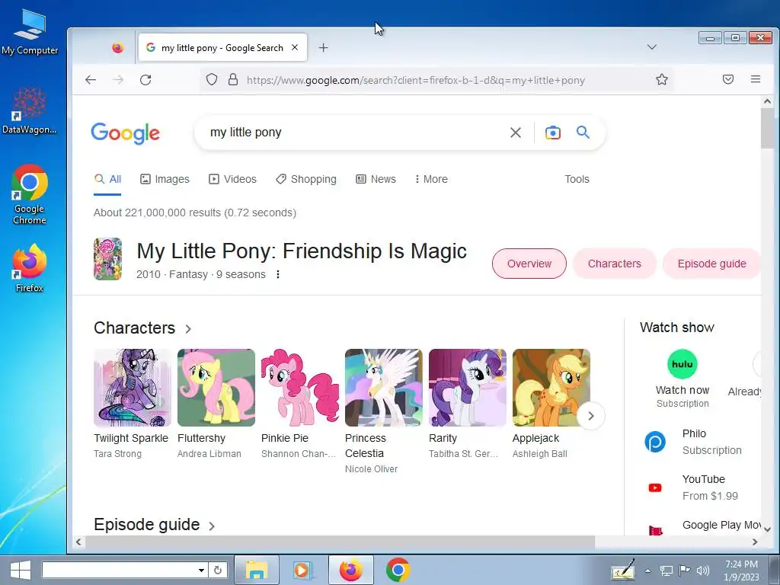Click the Andrea Libman voice actor text
This screenshot has width=780, height=585.
coord(209,454)
